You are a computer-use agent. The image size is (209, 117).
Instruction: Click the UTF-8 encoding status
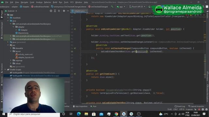click(182, 110)
